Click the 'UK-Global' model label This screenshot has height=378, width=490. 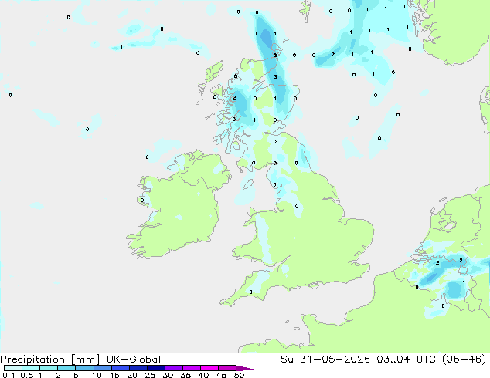click(134, 359)
